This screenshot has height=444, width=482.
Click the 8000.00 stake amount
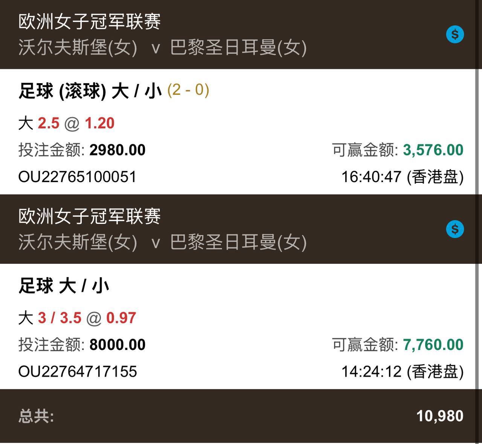click(x=117, y=345)
